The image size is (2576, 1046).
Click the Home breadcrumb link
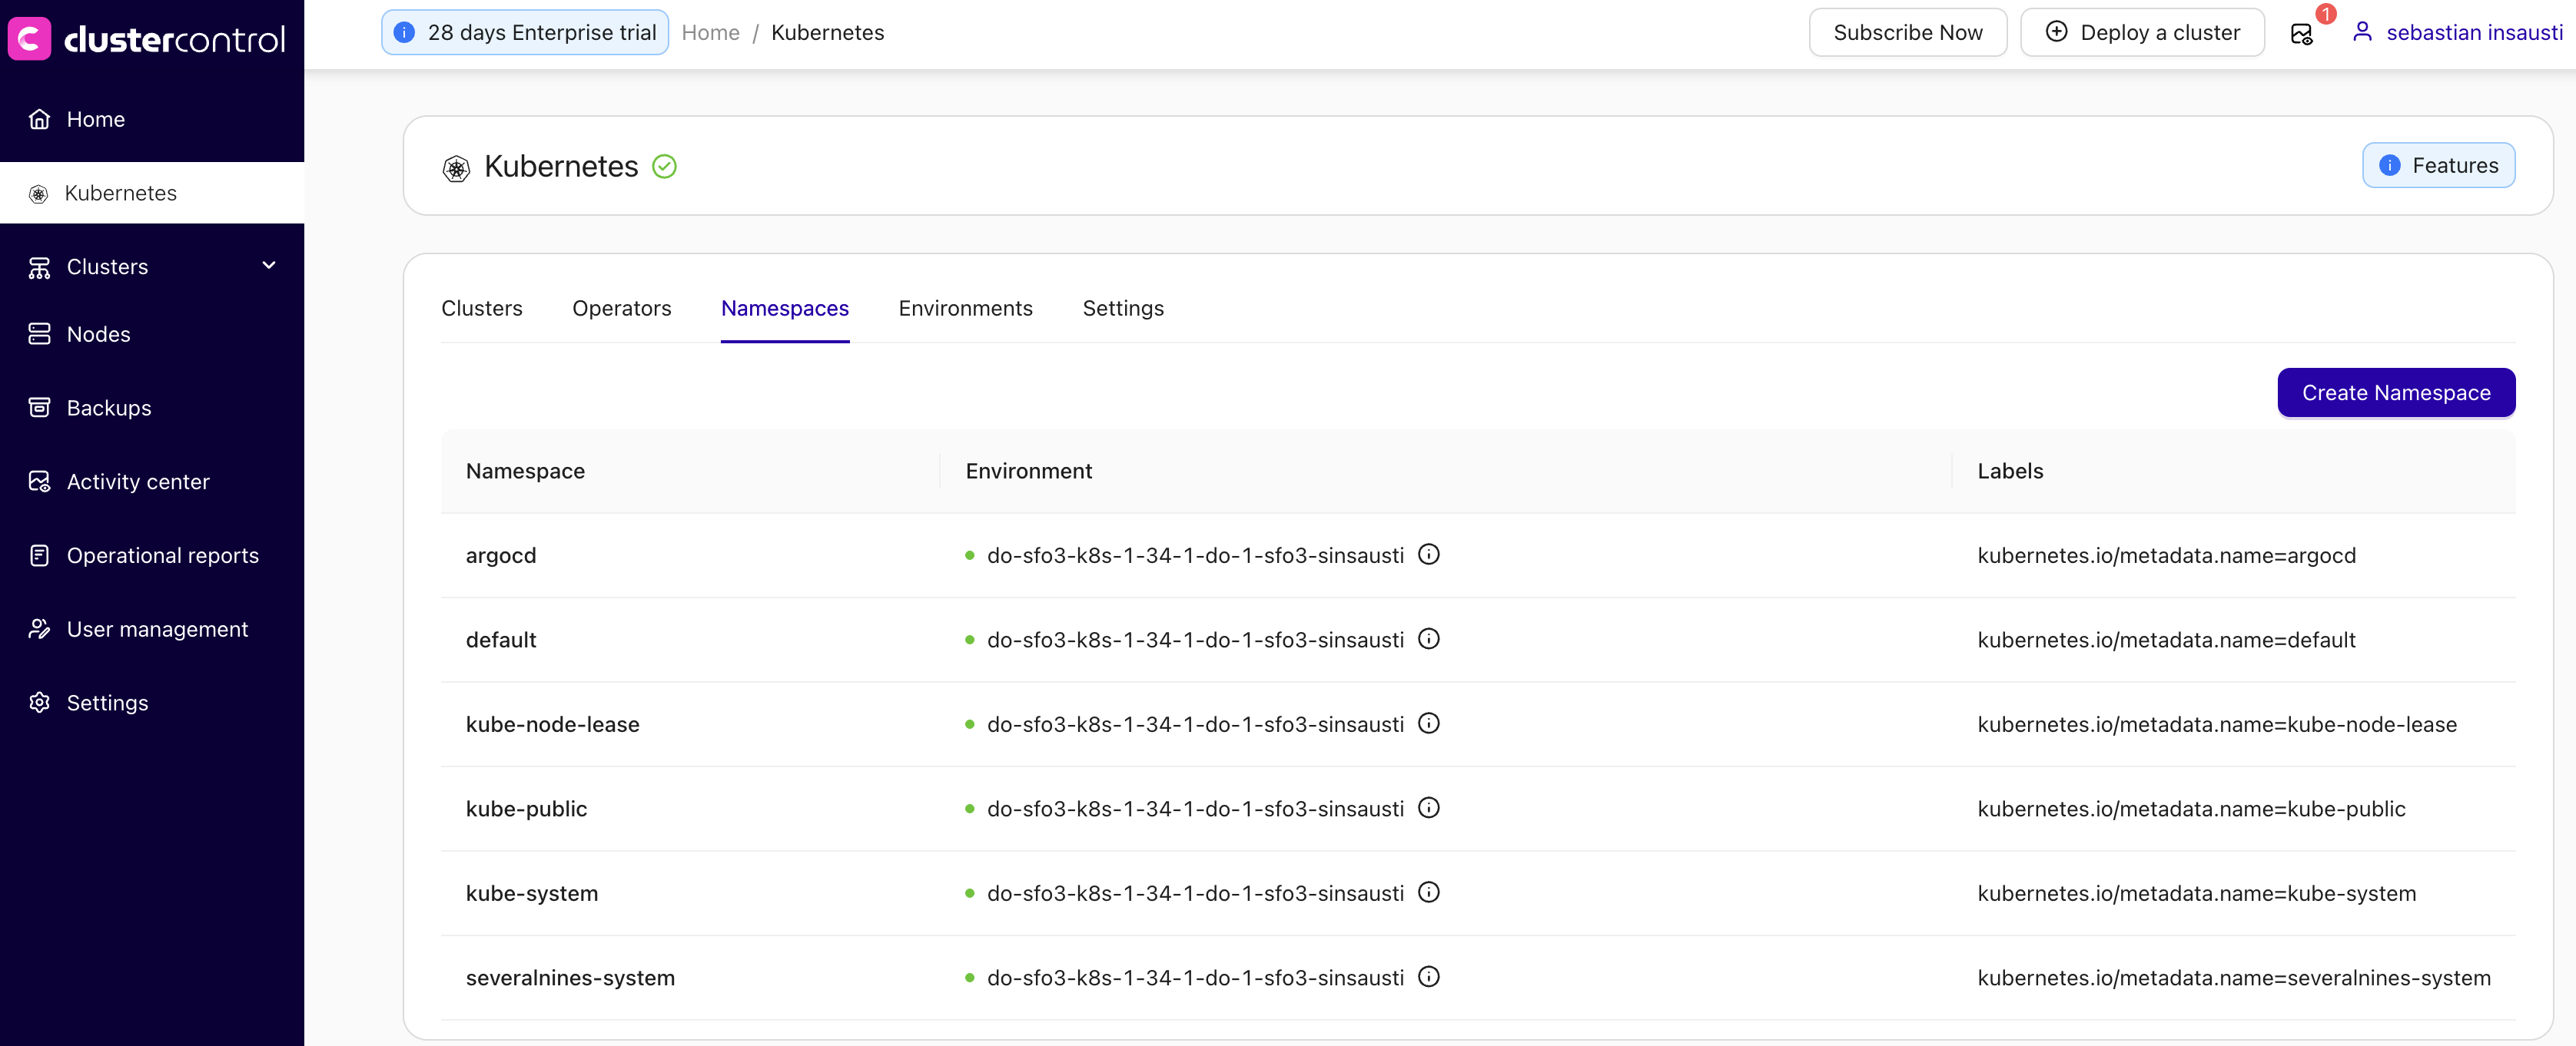pyautogui.click(x=710, y=33)
